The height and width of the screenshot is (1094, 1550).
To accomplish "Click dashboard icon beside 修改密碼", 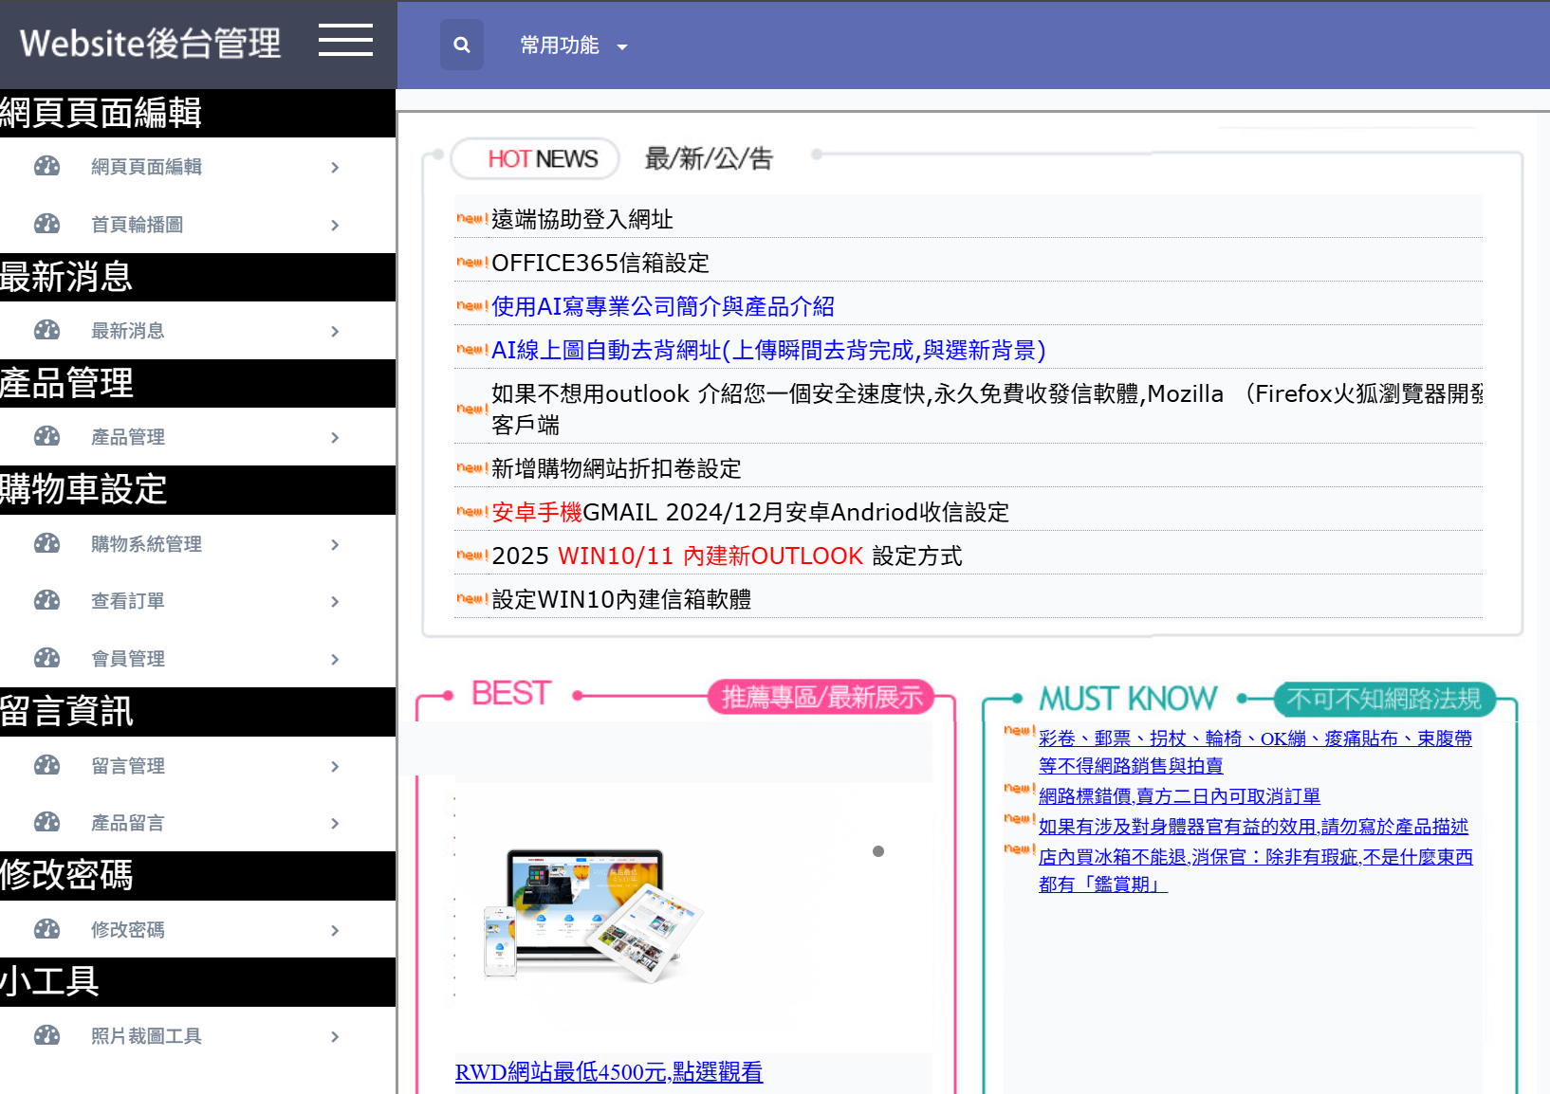I will (x=46, y=930).
